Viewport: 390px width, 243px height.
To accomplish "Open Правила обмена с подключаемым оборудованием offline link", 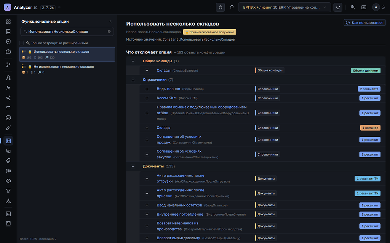I will [202, 110].
